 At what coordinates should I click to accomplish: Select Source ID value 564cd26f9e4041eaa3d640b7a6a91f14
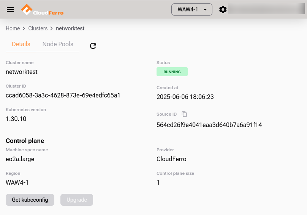tap(209, 125)
